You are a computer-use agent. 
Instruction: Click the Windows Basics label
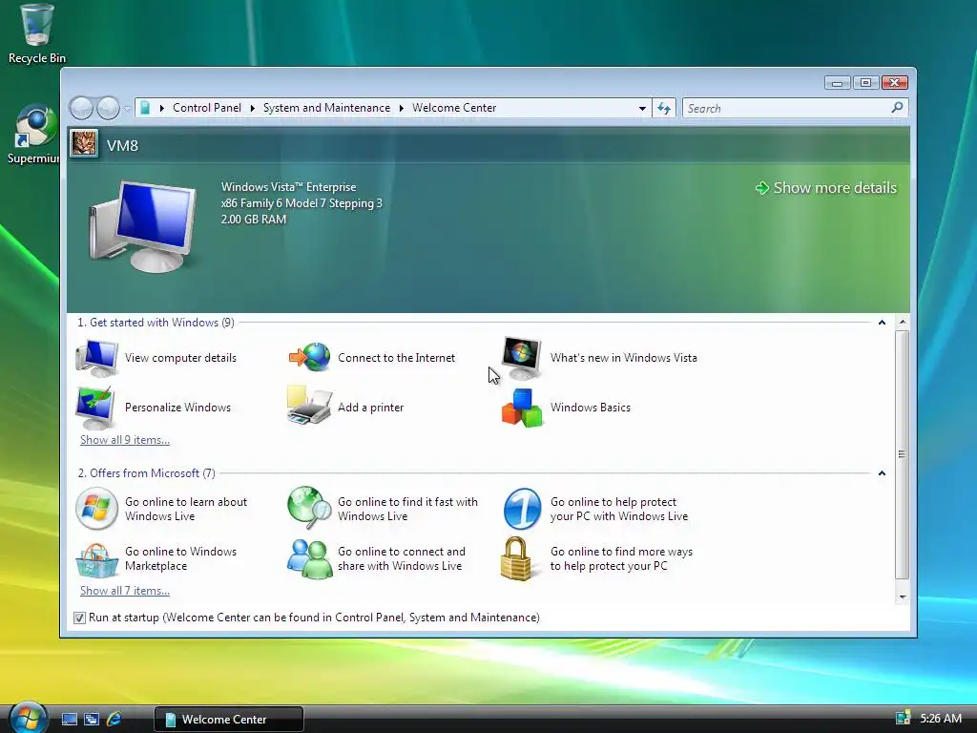[590, 408]
